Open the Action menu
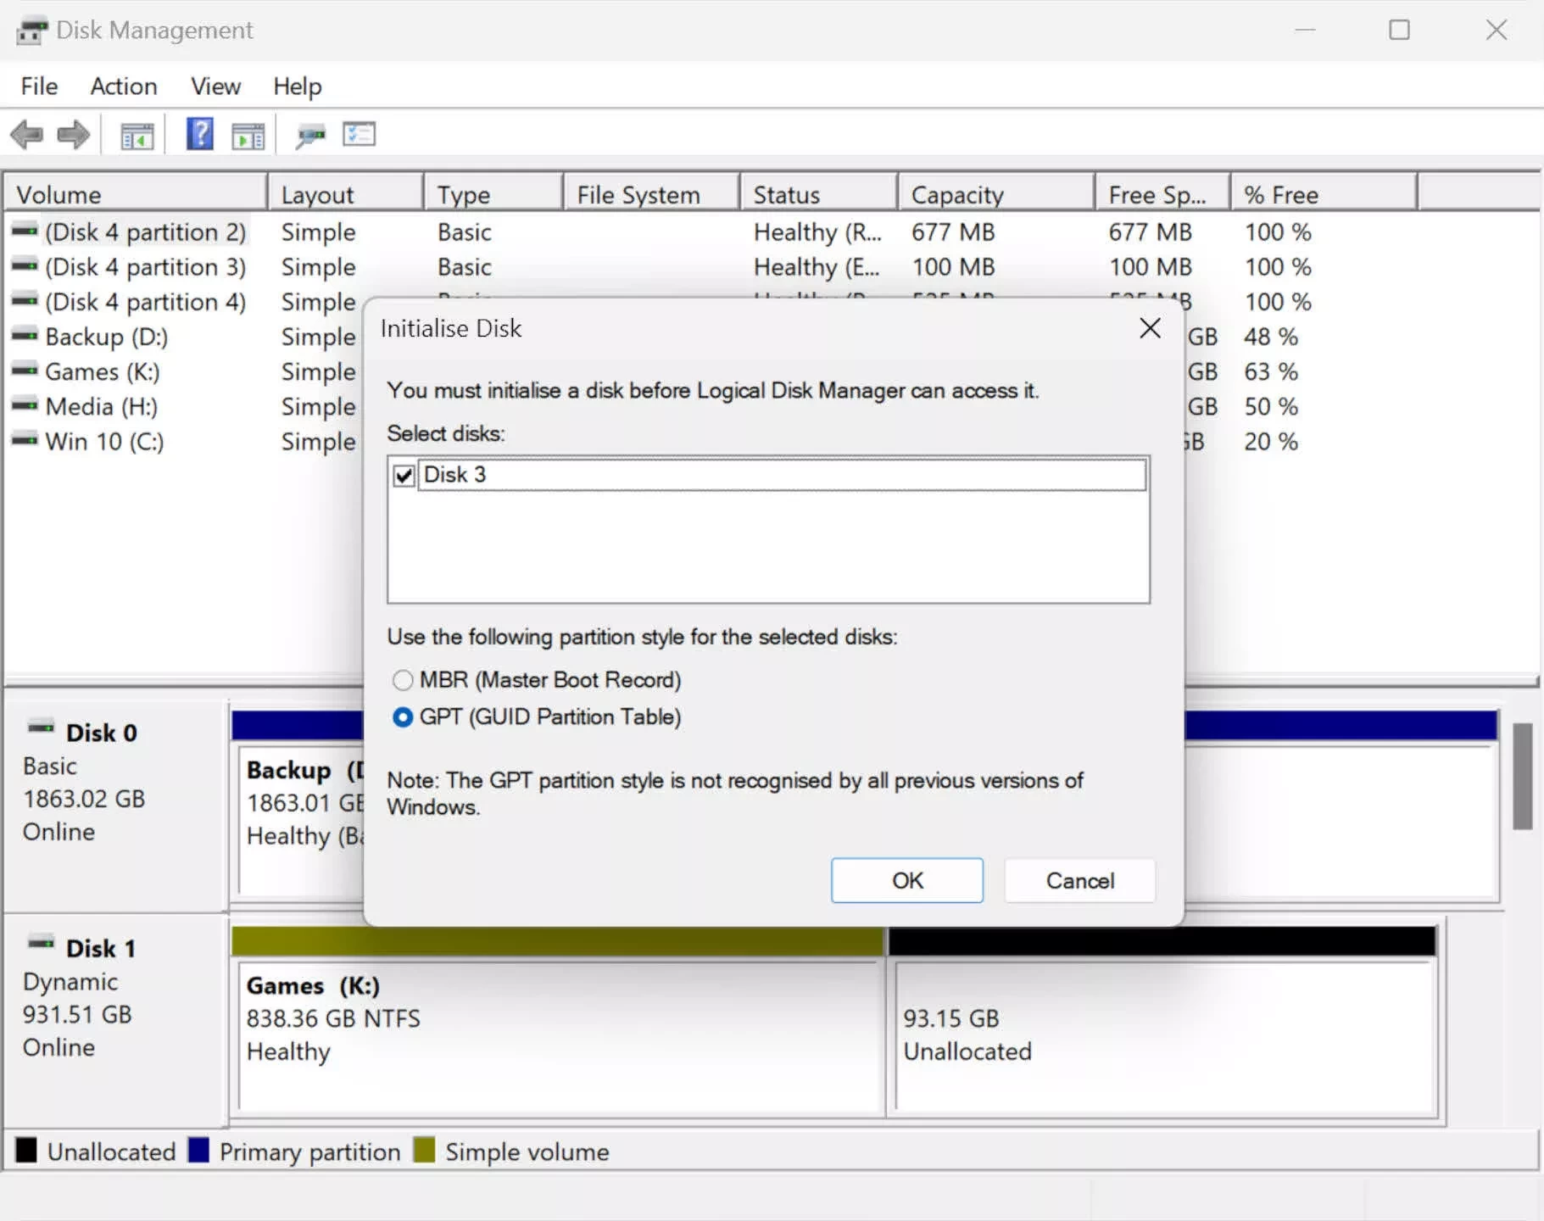This screenshot has width=1544, height=1221. click(x=124, y=86)
